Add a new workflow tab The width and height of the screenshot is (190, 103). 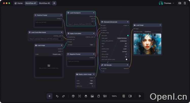[x=54, y=3]
